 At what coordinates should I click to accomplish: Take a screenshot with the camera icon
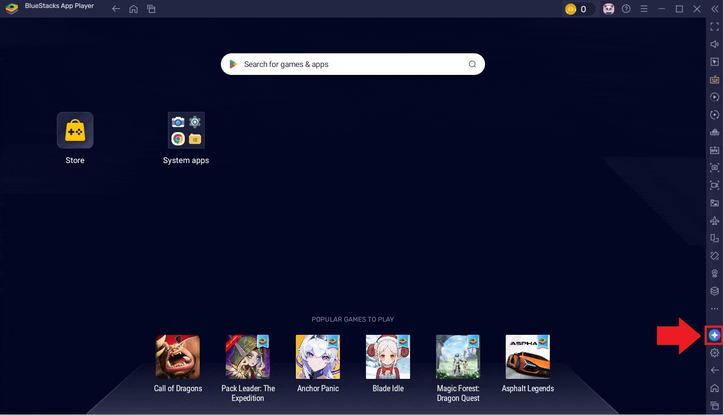tap(714, 168)
